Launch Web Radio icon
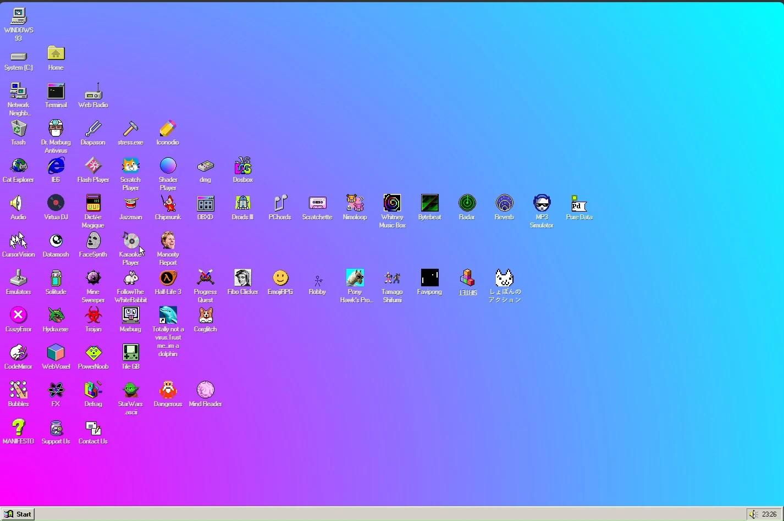784x521 pixels. [93, 91]
